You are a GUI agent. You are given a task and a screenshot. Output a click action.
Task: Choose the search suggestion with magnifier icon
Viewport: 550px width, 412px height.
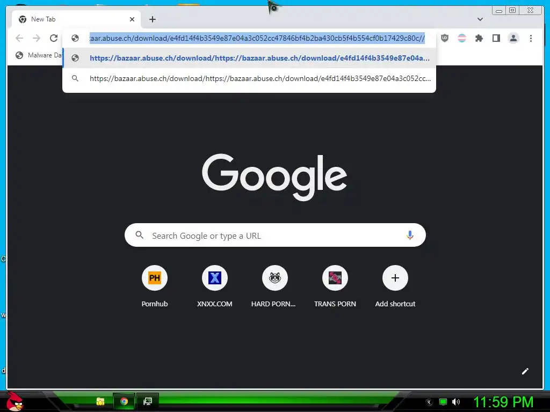point(249,78)
